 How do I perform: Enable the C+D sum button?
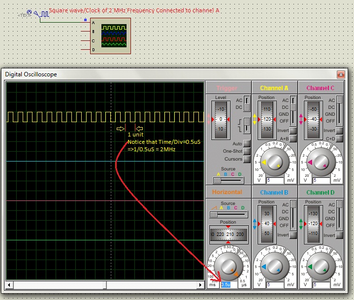[339, 138]
